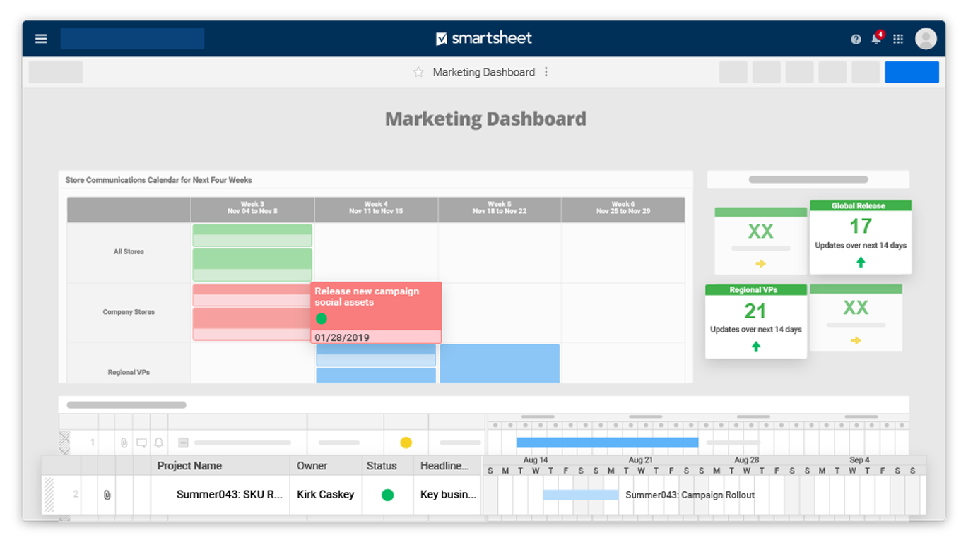Click the help question mark icon
This screenshot has height=559, width=973.
coord(856,40)
